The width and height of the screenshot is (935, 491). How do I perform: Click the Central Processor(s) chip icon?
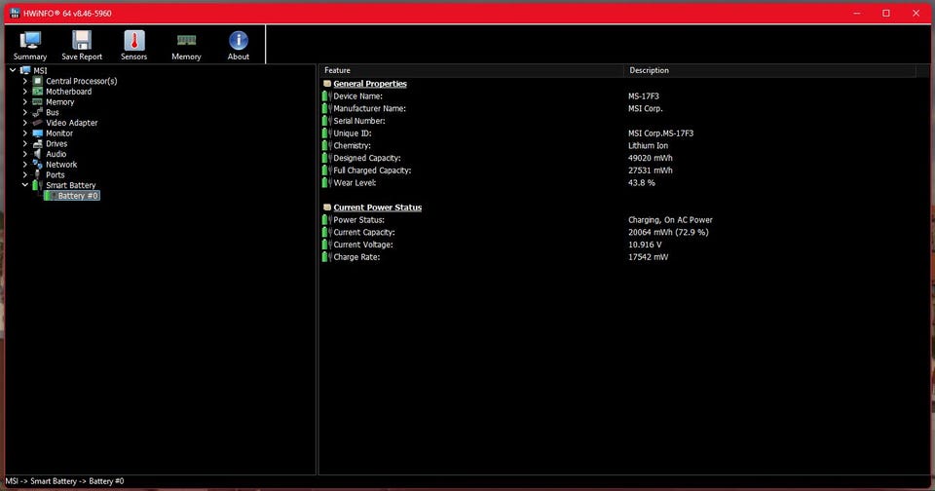click(38, 81)
